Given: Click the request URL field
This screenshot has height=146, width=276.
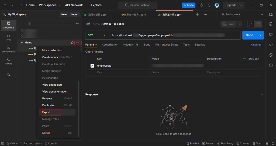Looking at the screenshot, I should pyautogui.click(x=175, y=35).
